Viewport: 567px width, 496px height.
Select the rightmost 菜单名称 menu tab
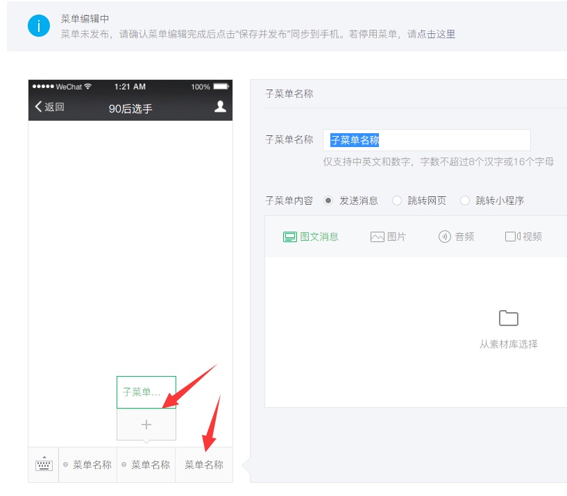tap(203, 463)
